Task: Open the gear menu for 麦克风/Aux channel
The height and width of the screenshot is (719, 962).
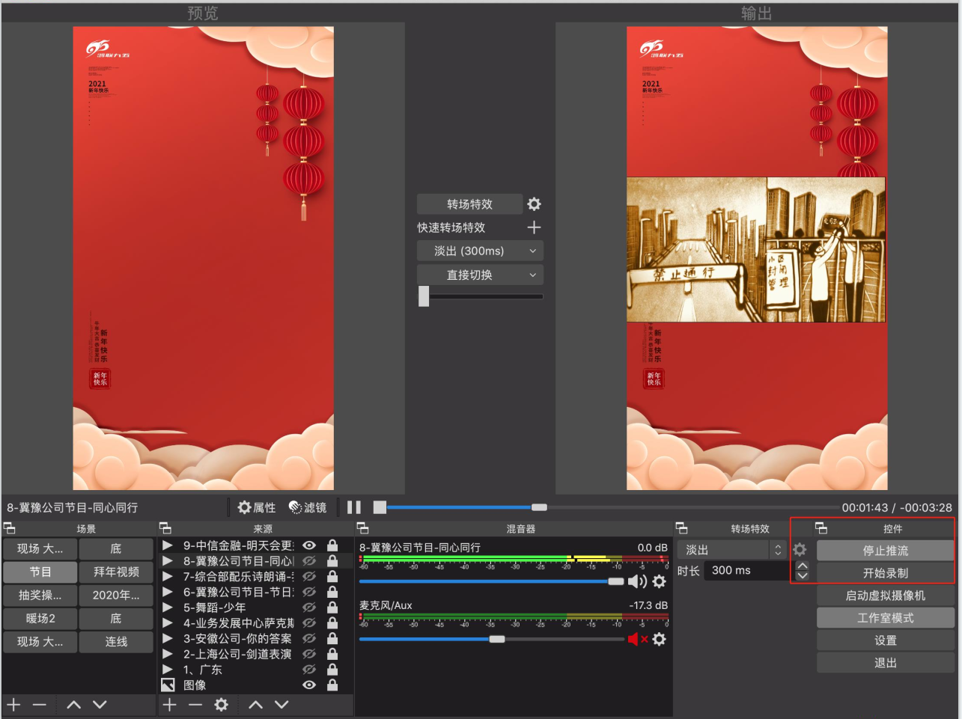Action: tap(660, 639)
